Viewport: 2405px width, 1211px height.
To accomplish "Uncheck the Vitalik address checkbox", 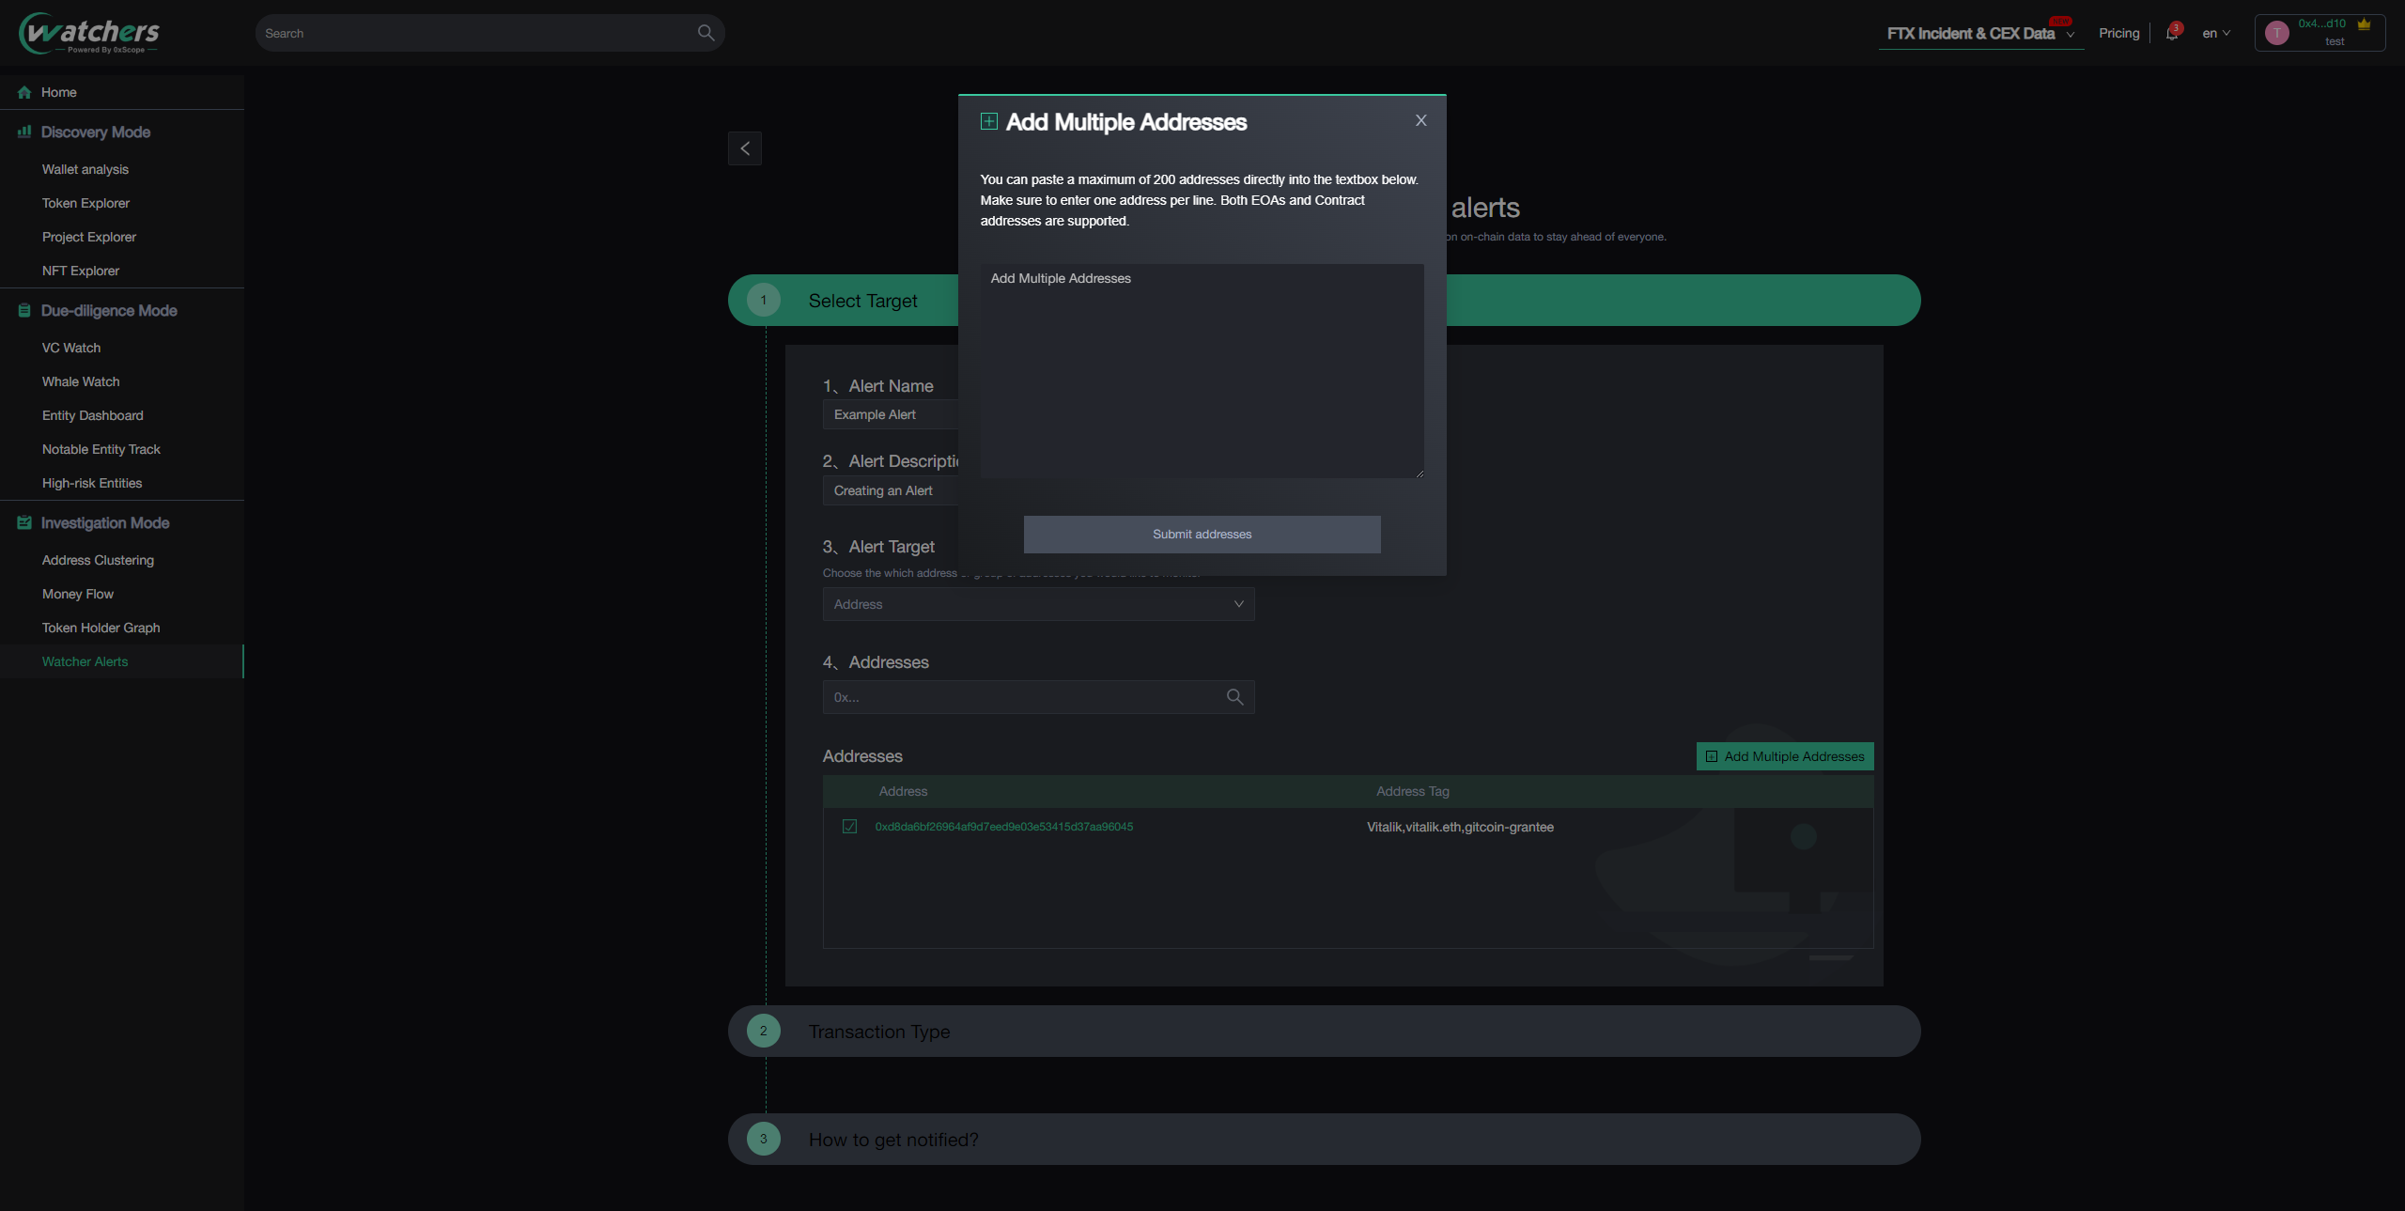I will (849, 827).
